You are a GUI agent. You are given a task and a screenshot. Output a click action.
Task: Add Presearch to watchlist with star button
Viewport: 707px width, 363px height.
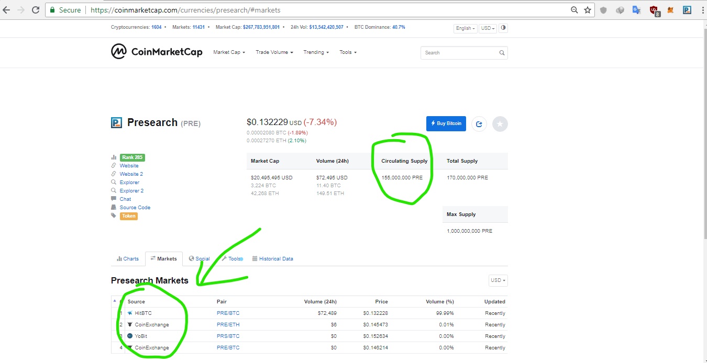pos(500,124)
